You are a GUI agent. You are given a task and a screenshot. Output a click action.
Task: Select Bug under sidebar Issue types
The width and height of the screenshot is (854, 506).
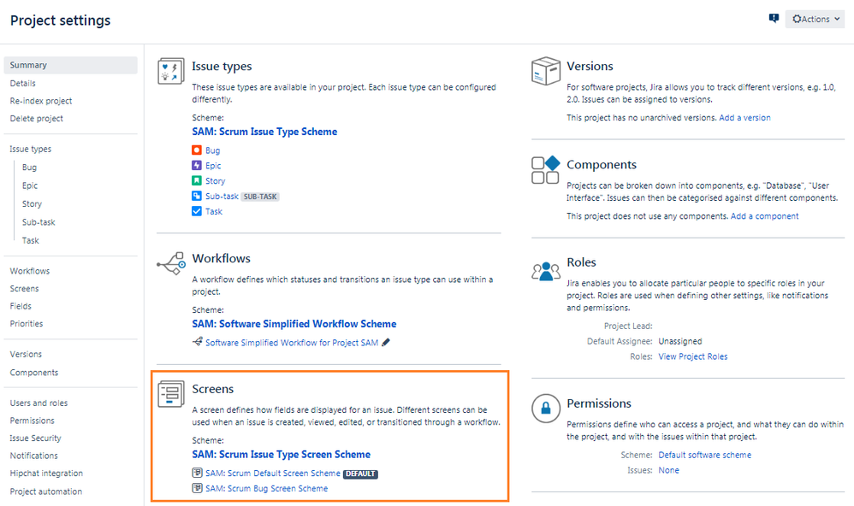pyautogui.click(x=29, y=167)
